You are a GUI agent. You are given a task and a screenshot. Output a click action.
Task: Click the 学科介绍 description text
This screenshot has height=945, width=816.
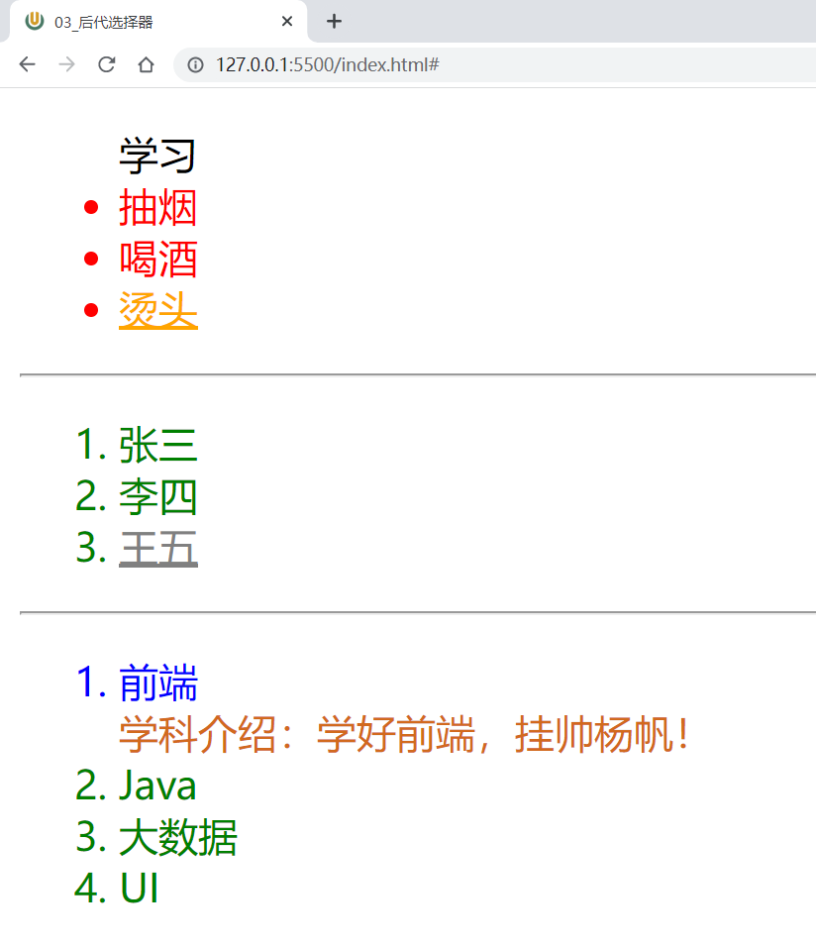pos(402,735)
